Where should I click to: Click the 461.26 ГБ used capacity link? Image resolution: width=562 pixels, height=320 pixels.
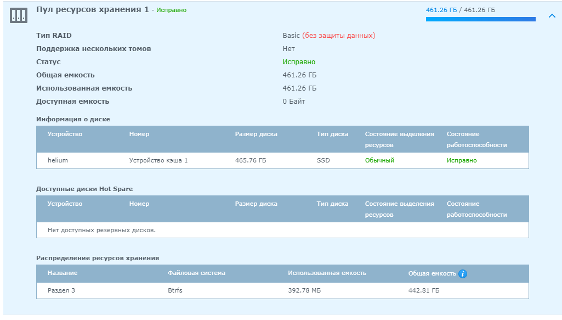pos(441,10)
